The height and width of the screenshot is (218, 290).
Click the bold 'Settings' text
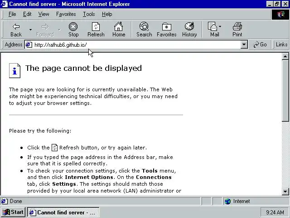coord(64,184)
